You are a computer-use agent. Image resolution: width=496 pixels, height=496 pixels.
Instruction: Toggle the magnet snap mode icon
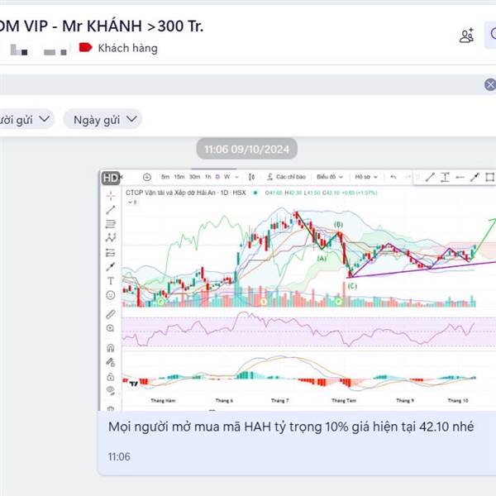[x=111, y=348]
